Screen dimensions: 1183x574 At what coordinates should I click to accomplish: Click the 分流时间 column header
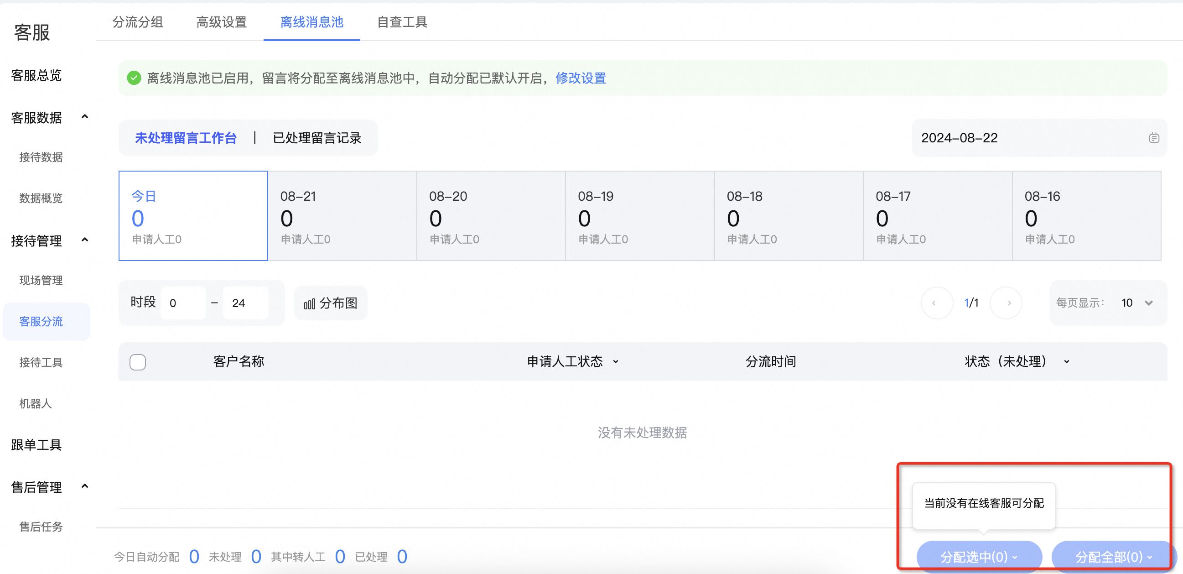pos(771,362)
